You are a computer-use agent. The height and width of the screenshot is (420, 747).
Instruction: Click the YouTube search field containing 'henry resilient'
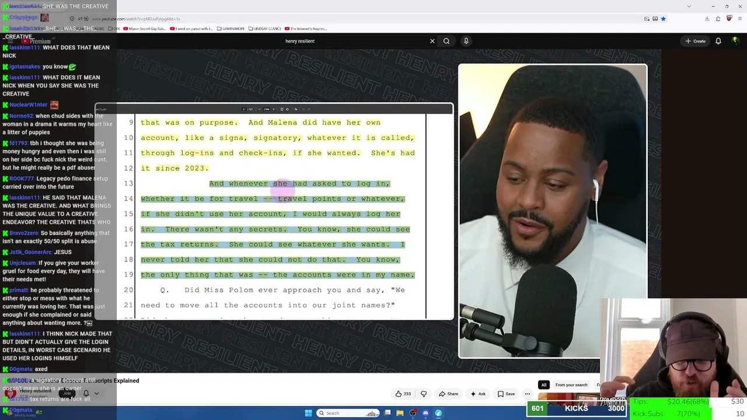pyautogui.click(x=353, y=41)
